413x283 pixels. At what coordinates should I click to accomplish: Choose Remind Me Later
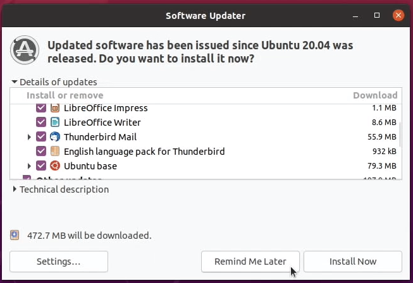click(x=250, y=262)
